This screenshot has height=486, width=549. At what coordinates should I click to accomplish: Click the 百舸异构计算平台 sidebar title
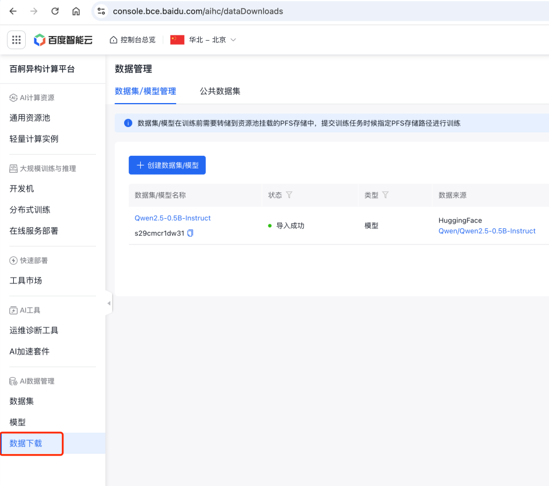[42, 69]
